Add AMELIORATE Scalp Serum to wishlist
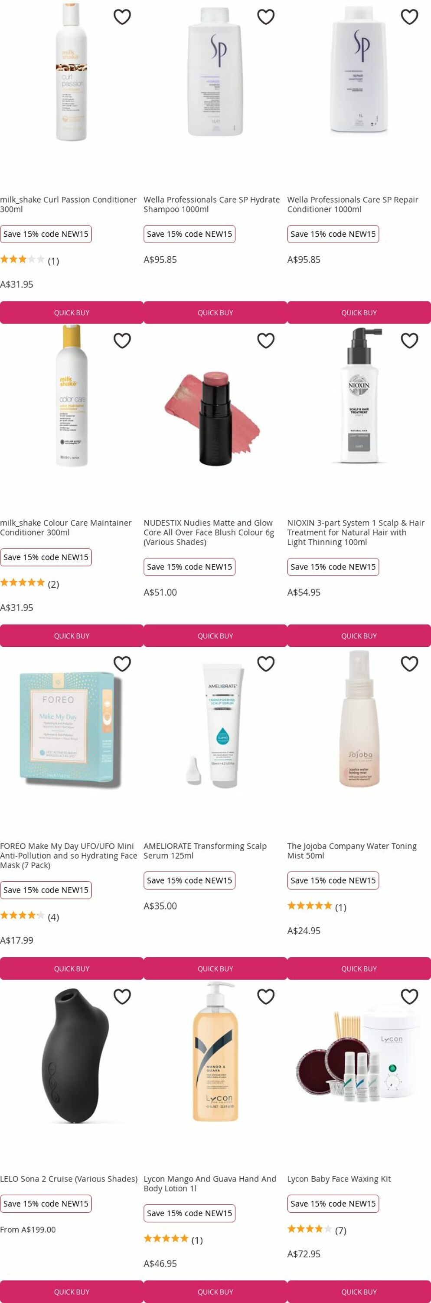This screenshot has height=1303, width=431. [266, 663]
